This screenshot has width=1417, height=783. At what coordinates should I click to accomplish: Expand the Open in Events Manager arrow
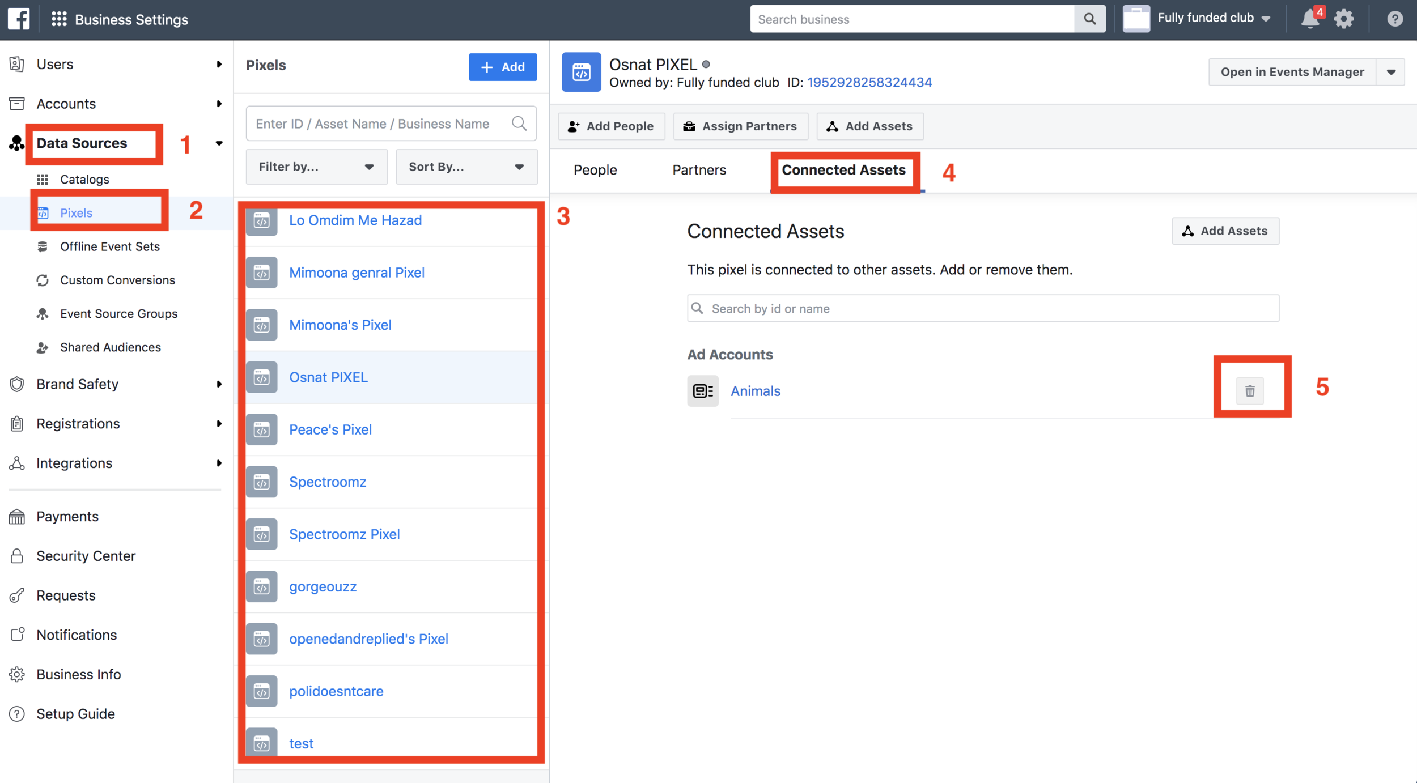1390,73
